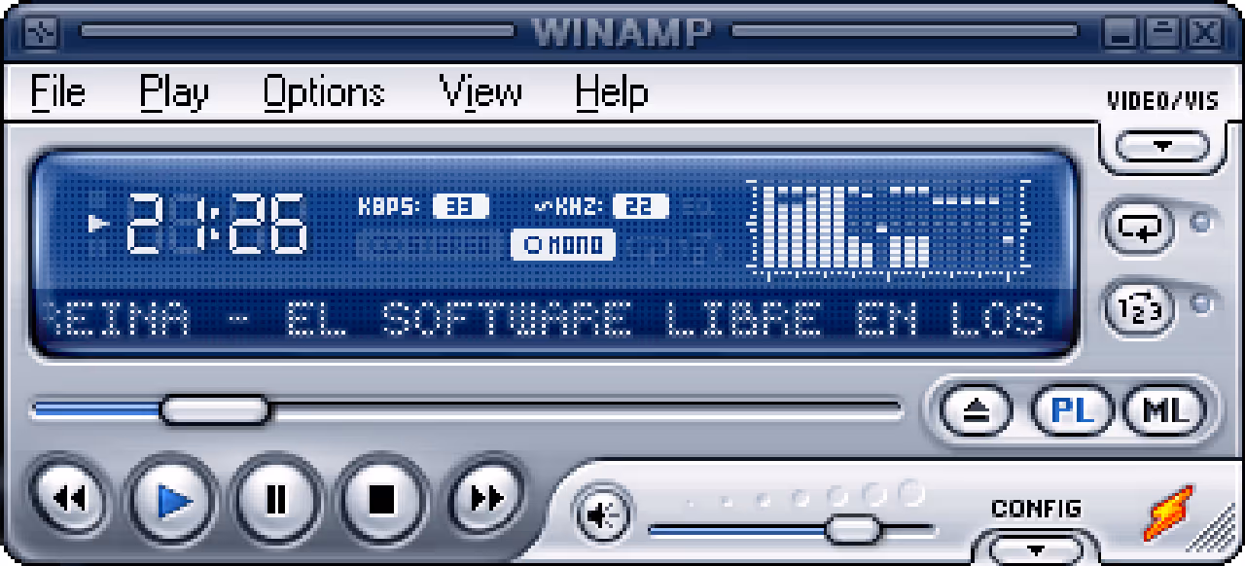Click the Previous track button
The height and width of the screenshot is (566, 1245).
tap(69, 499)
